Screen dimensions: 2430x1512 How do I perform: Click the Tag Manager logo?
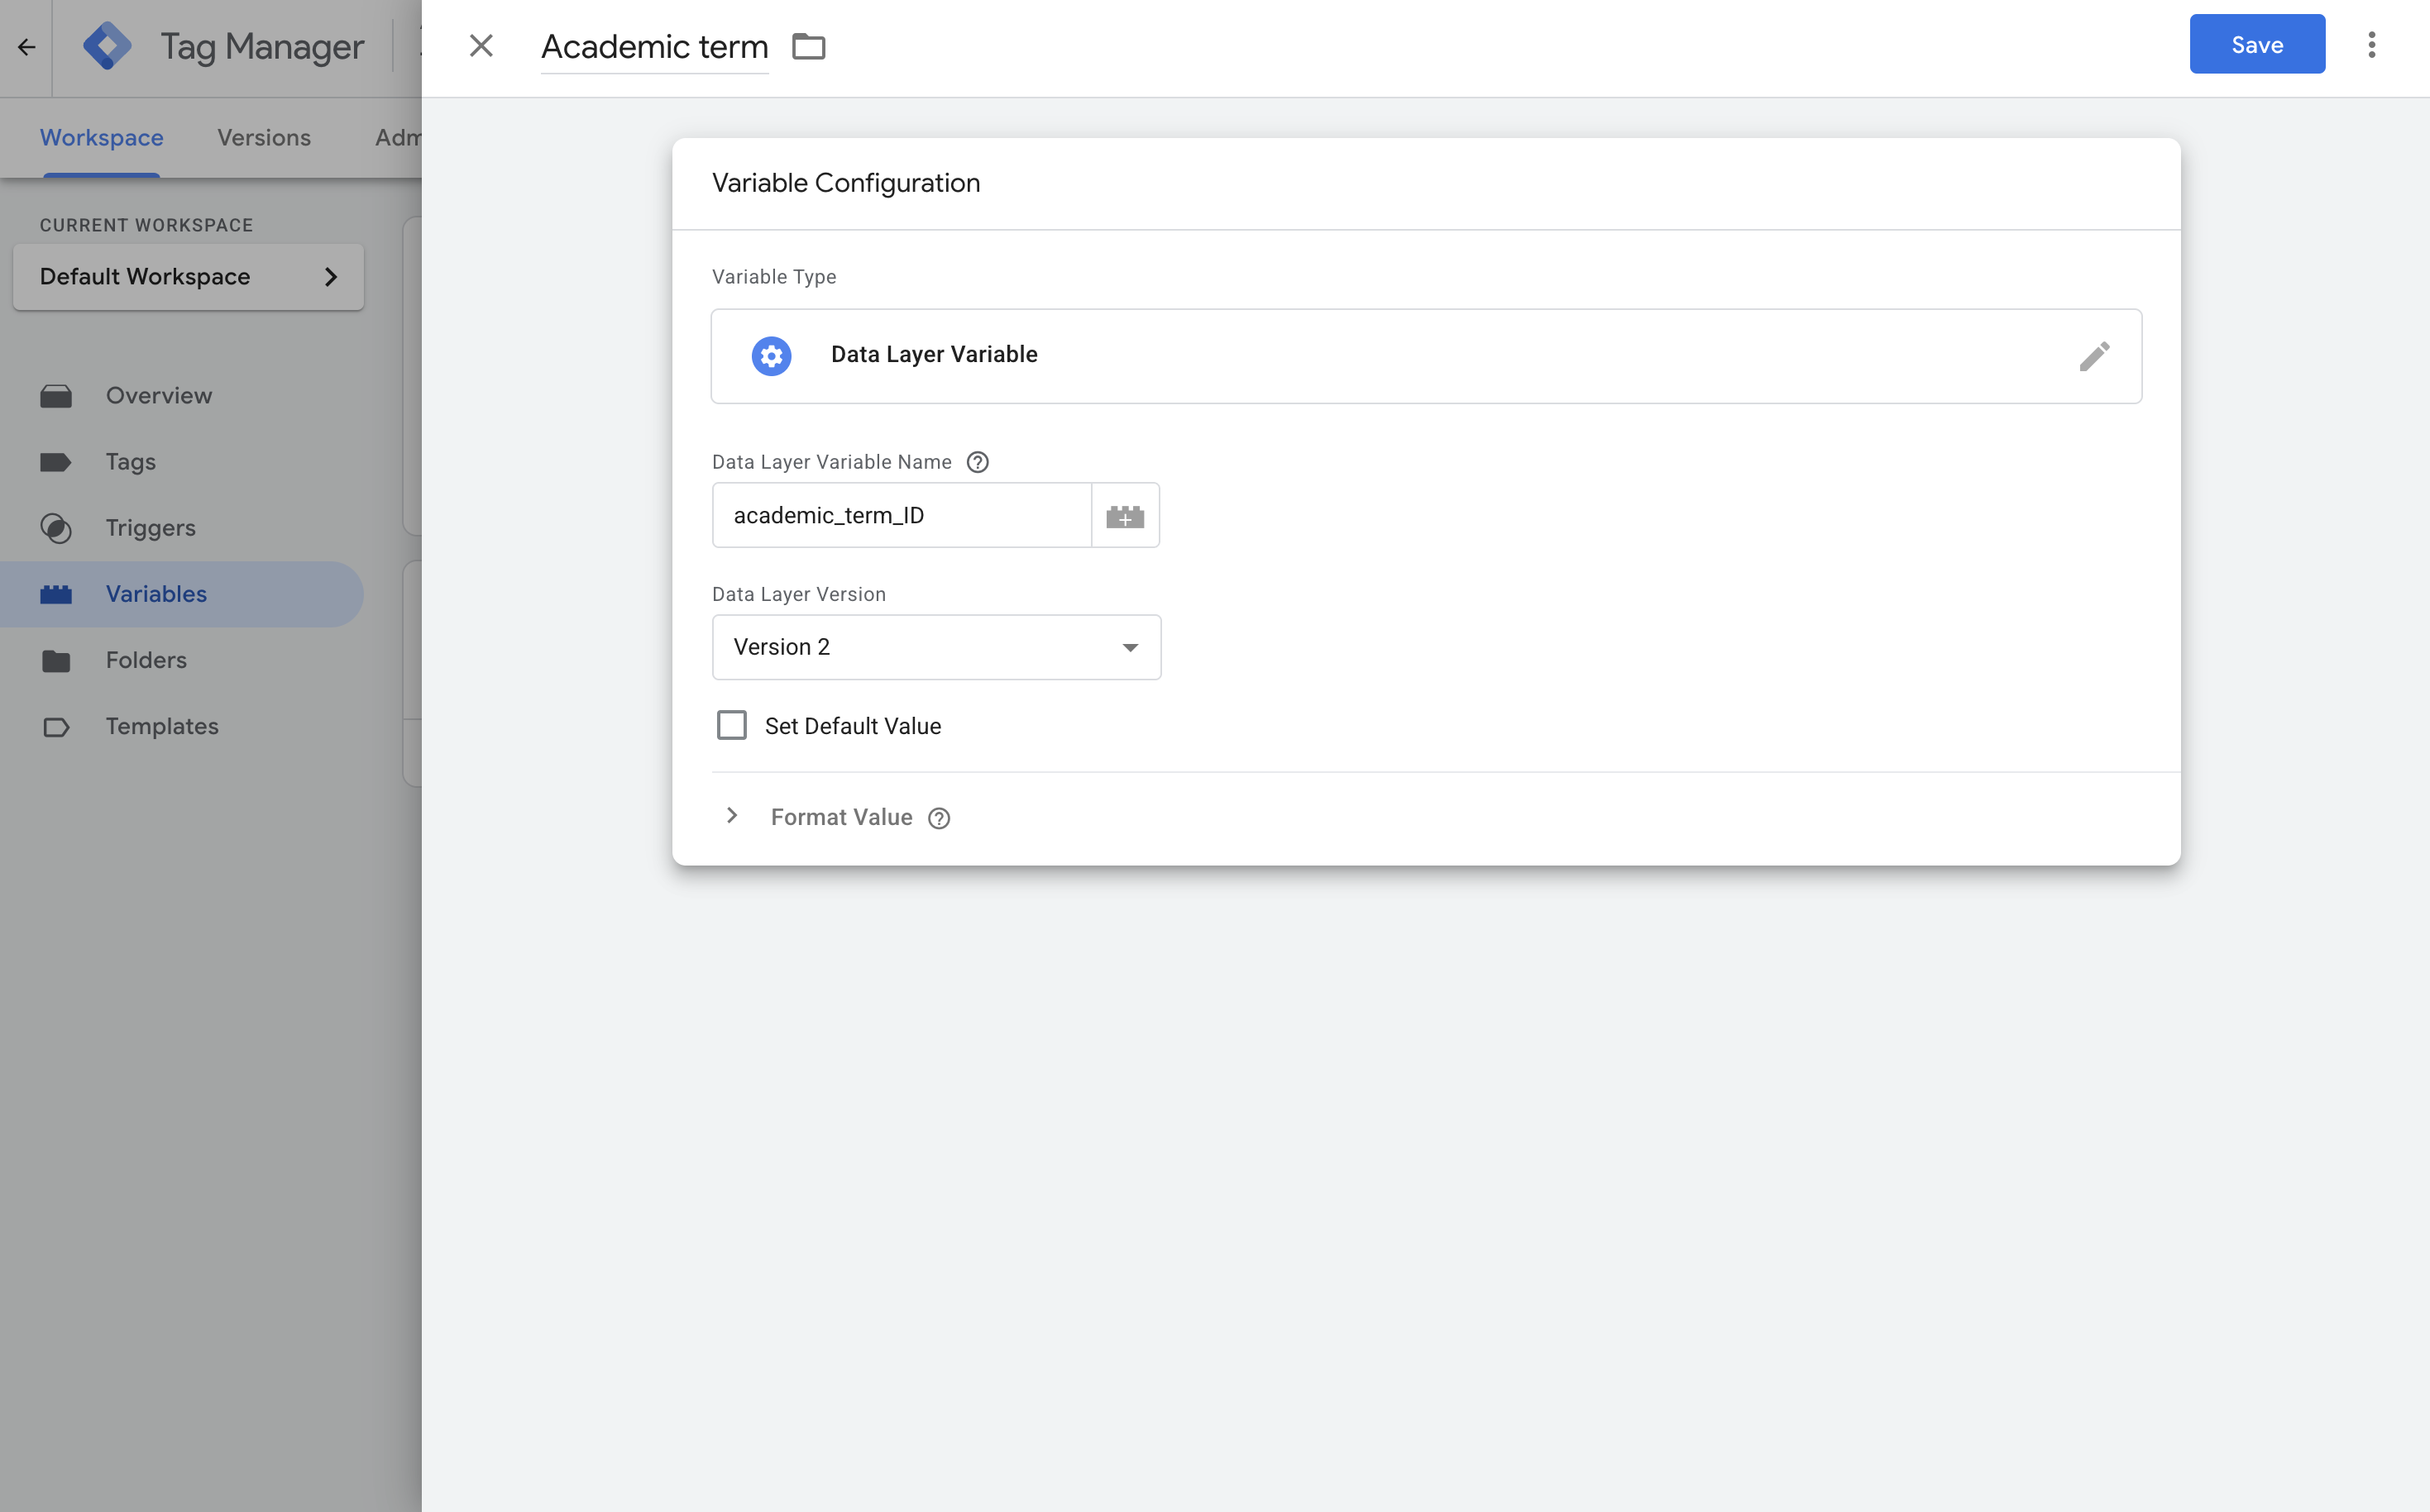[107, 46]
